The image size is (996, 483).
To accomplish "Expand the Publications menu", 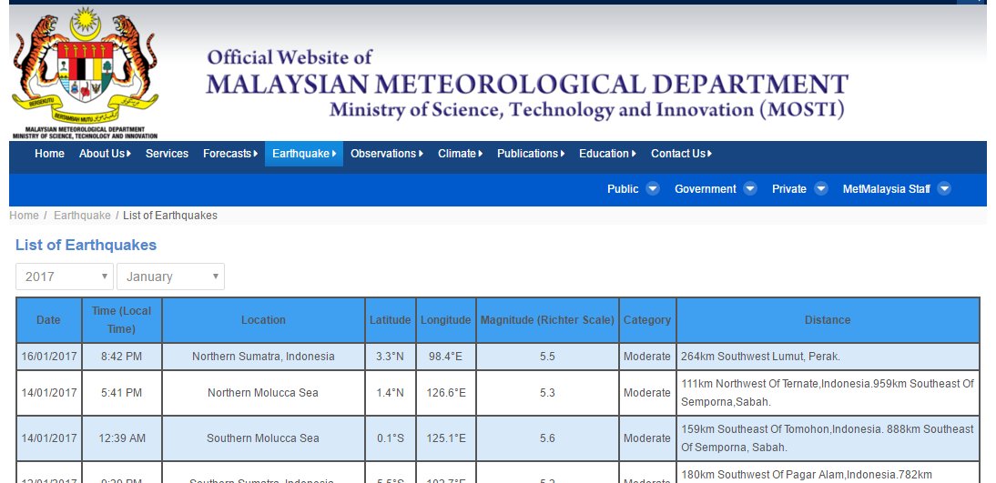I will (x=531, y=154).
